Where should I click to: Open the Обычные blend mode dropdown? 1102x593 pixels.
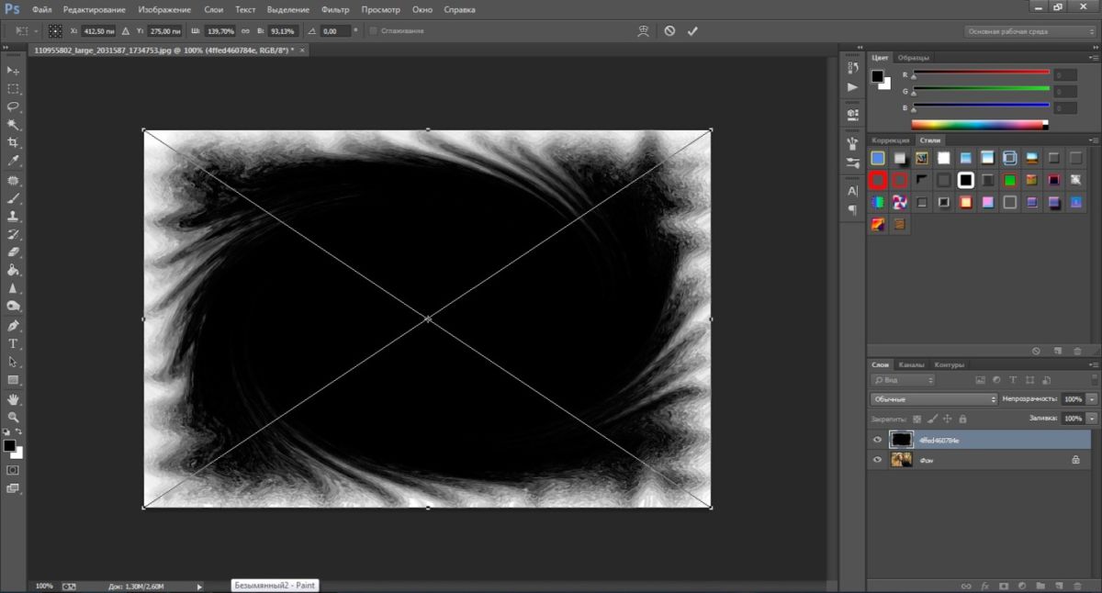click(933, 399)
